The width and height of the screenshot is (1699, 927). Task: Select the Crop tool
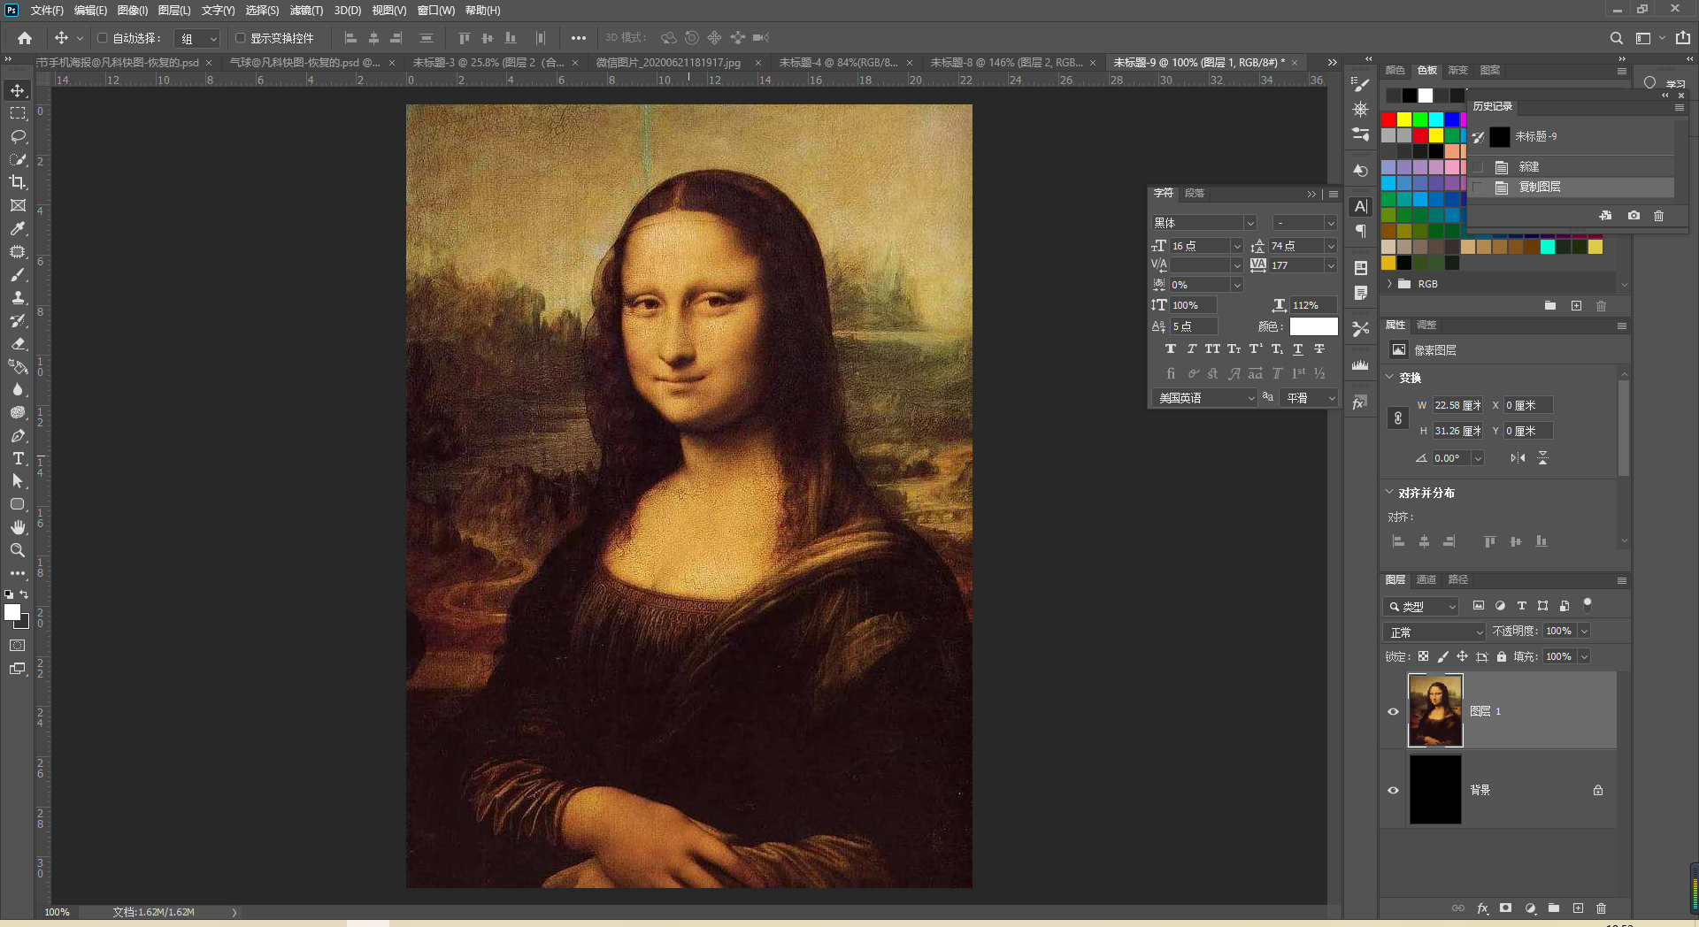click(x=18, y=182)
